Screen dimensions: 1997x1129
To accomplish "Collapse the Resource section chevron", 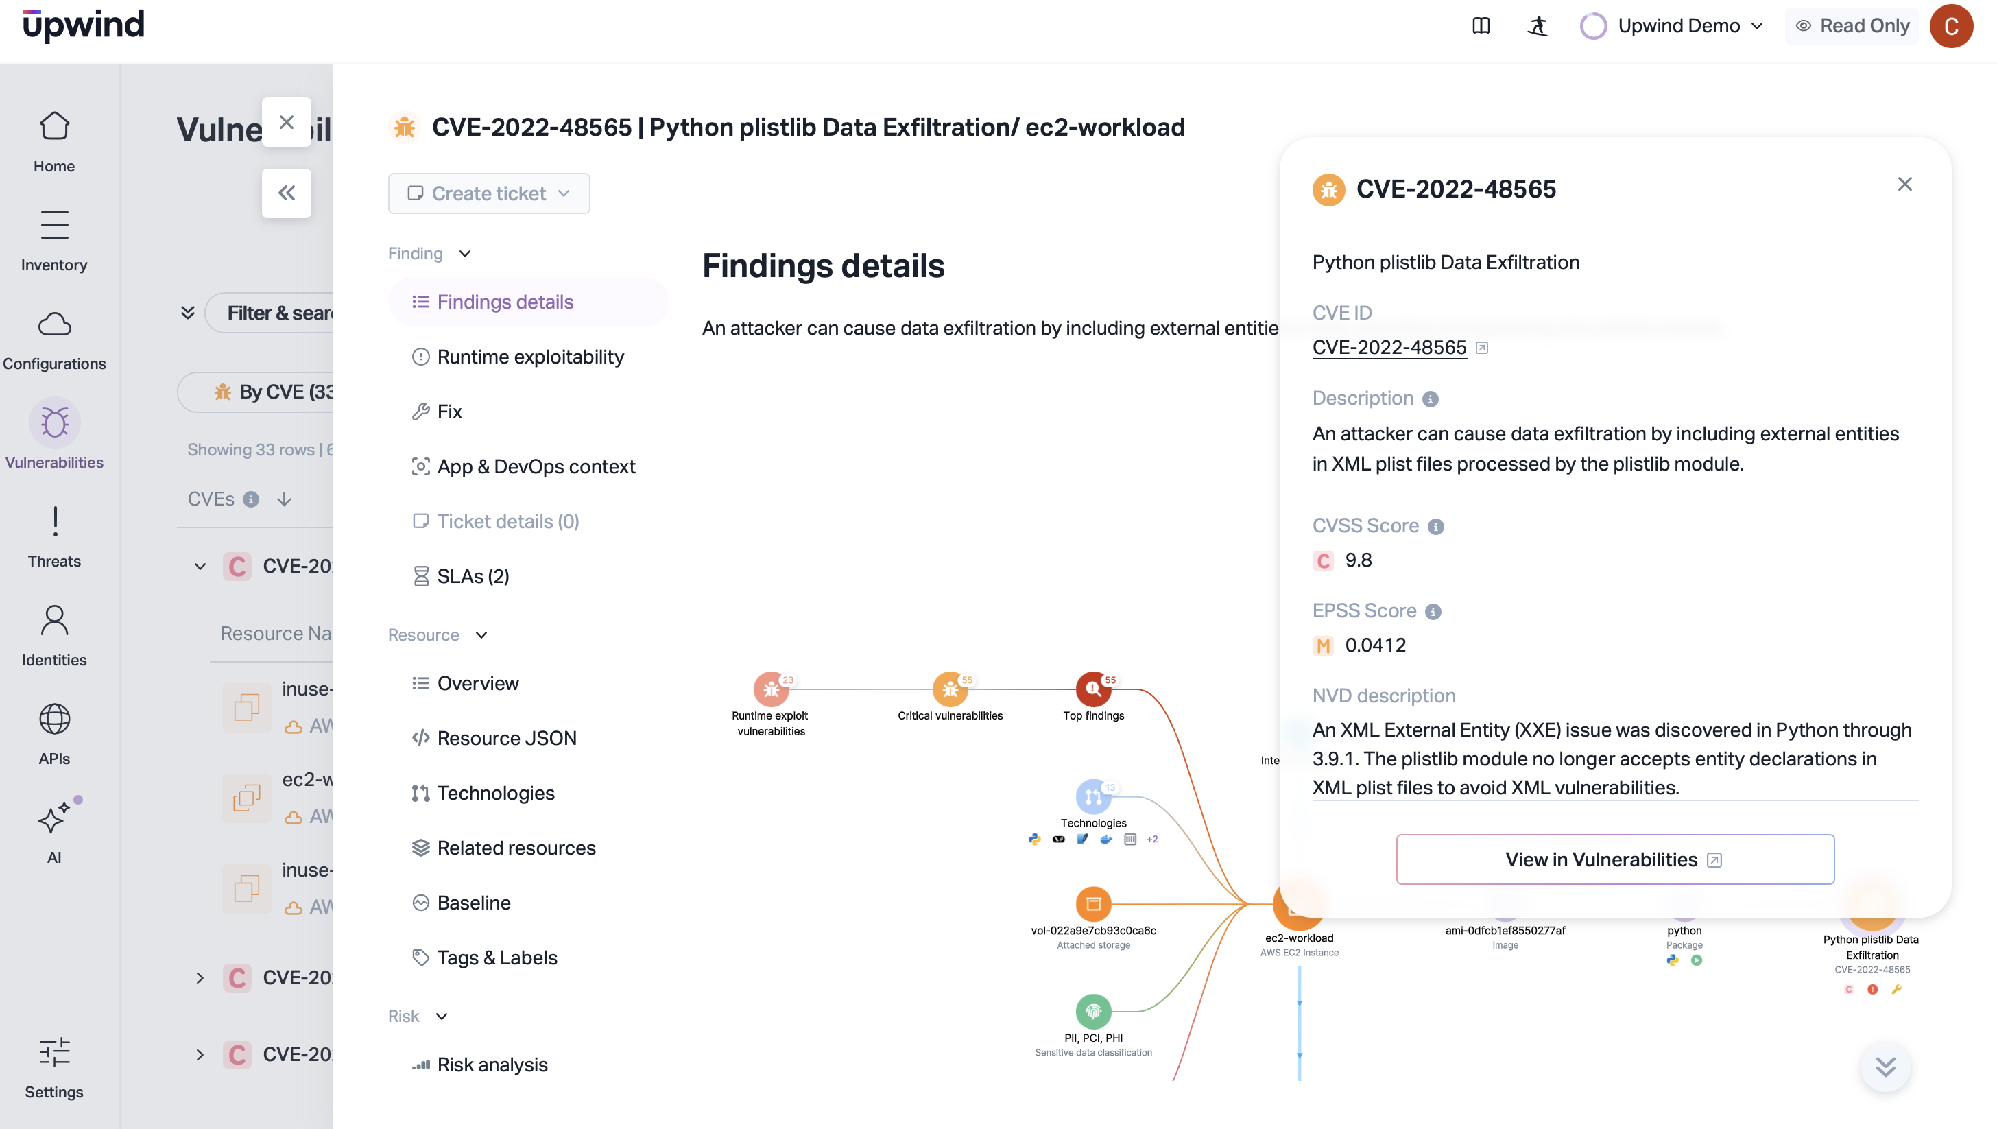I will pyautogui.click(x=481, y=635).
